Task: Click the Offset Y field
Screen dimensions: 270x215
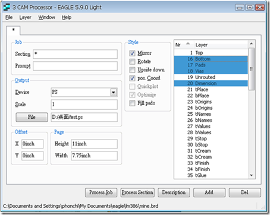Action: [x=32, y=156]
